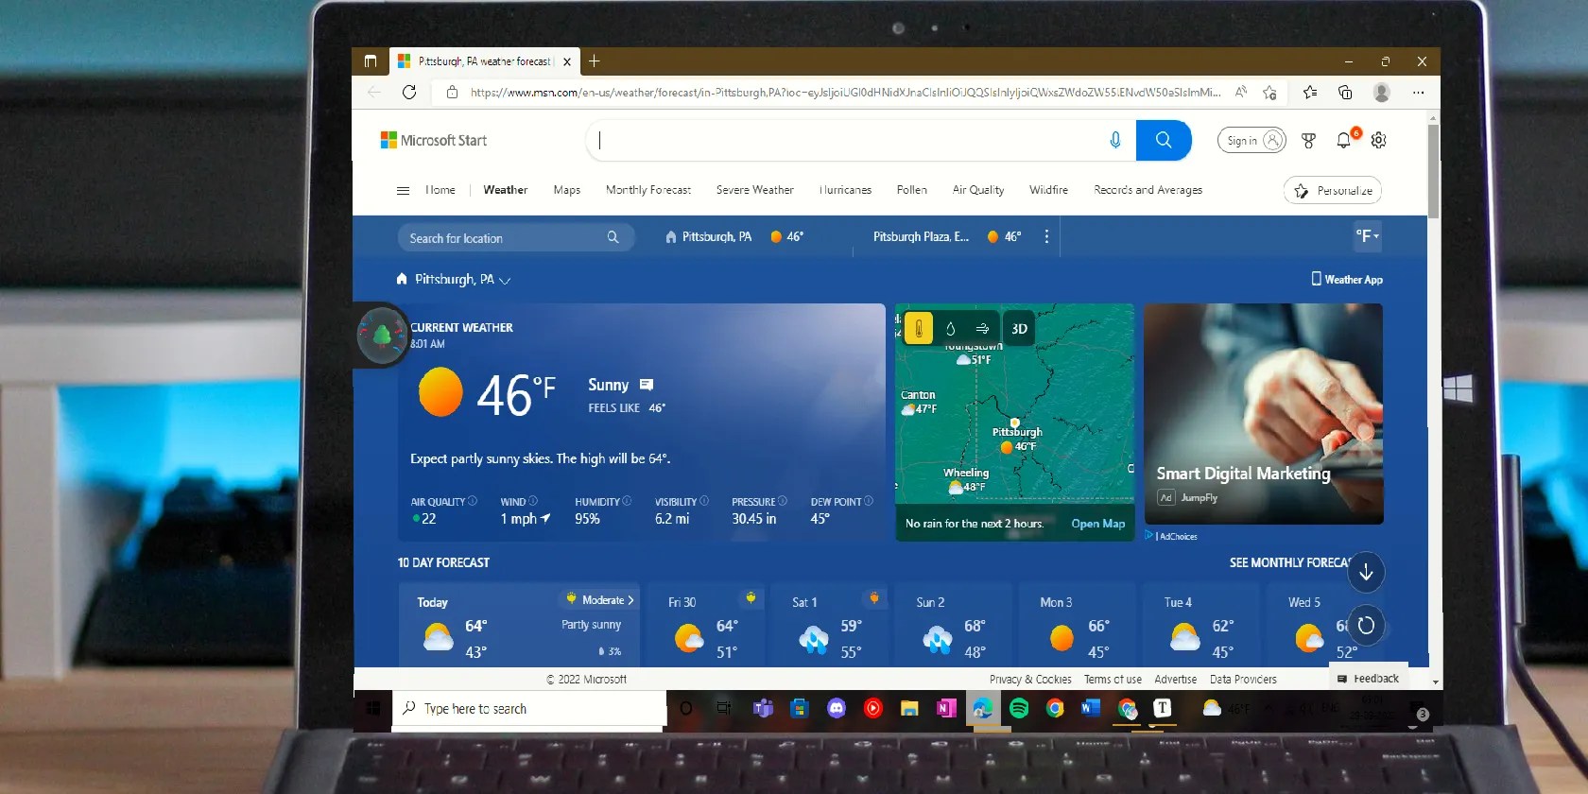Click the Sign in button

point(1251,140)
